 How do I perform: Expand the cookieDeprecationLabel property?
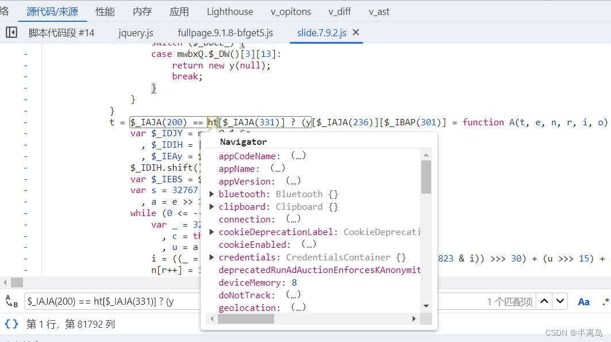pos(212,232)
